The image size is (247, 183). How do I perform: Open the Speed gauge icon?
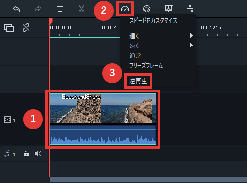(x=125, y=9)
